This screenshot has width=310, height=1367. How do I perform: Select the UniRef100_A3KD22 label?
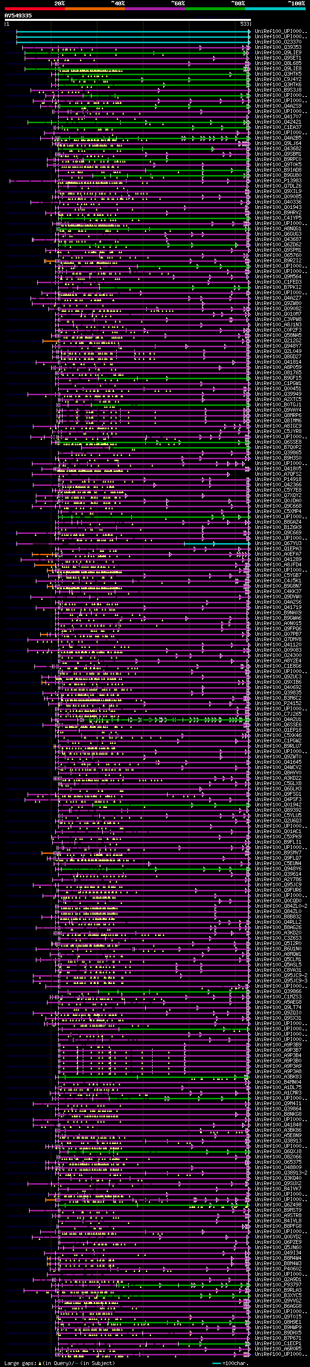coord(278,778)
